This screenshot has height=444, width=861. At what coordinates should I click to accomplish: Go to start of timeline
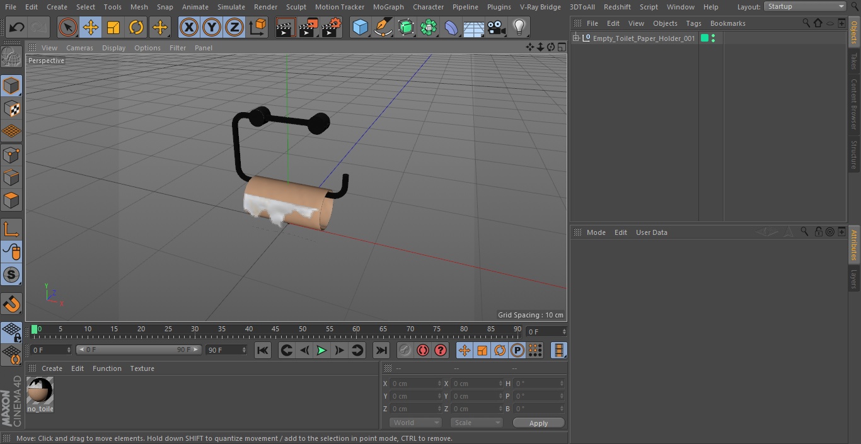click(263, 350)
